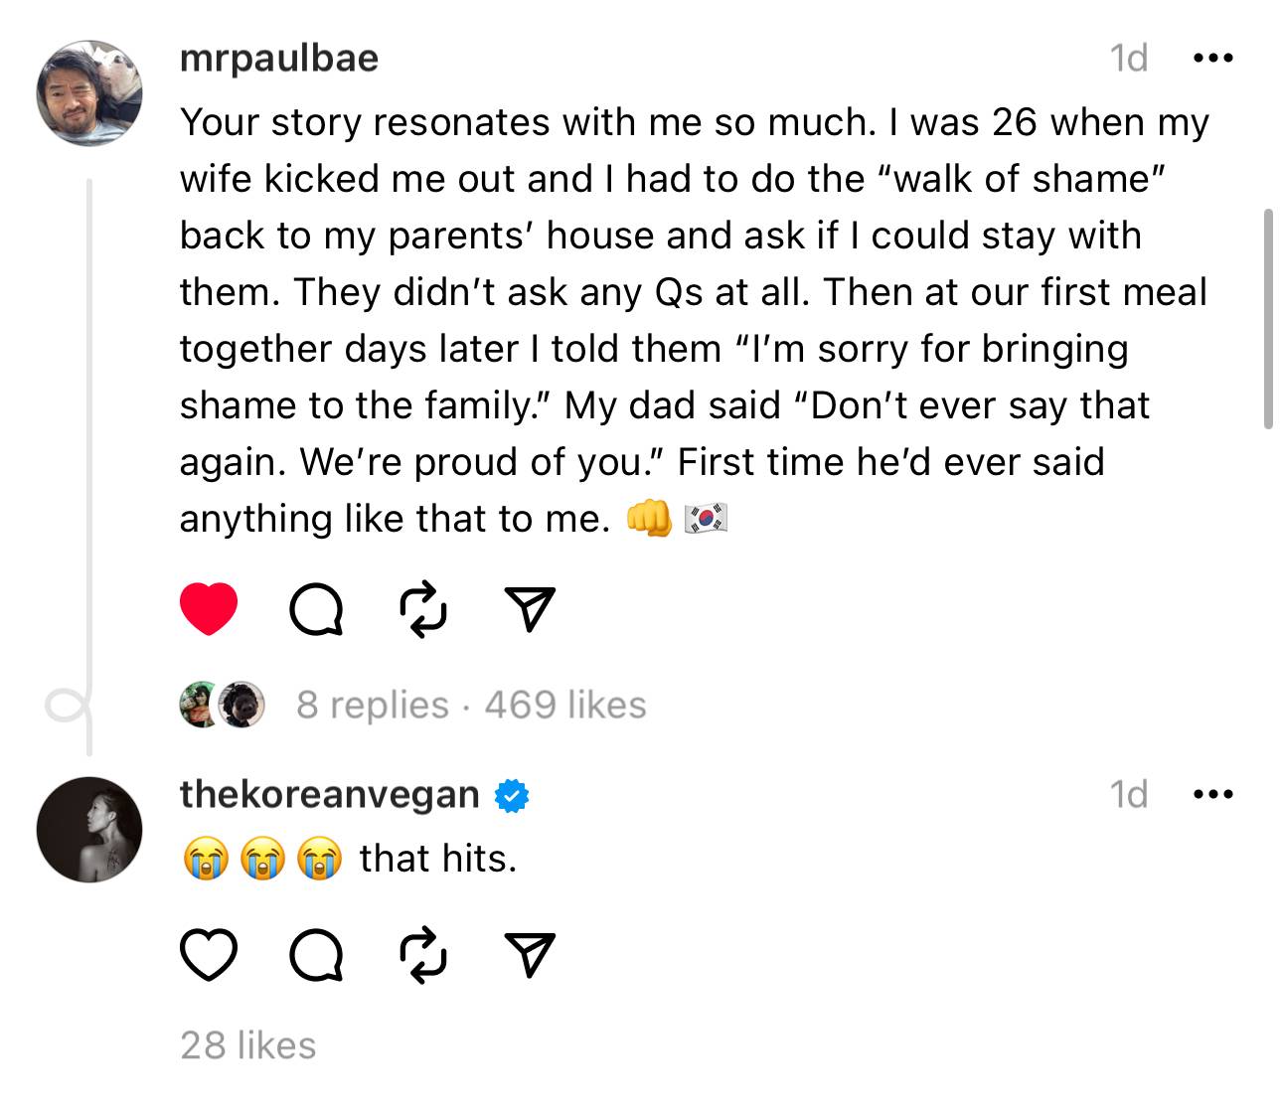The width and height of the screenshot is (1282, 1114).
Task: Open thekoreanvegan's profile avatar
Action: pos(89,830)
